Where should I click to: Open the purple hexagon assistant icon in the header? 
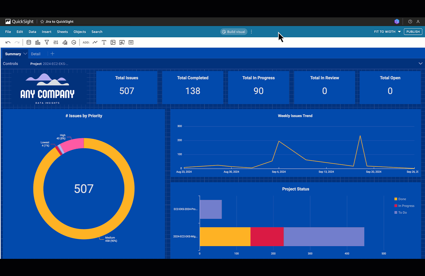397,21
